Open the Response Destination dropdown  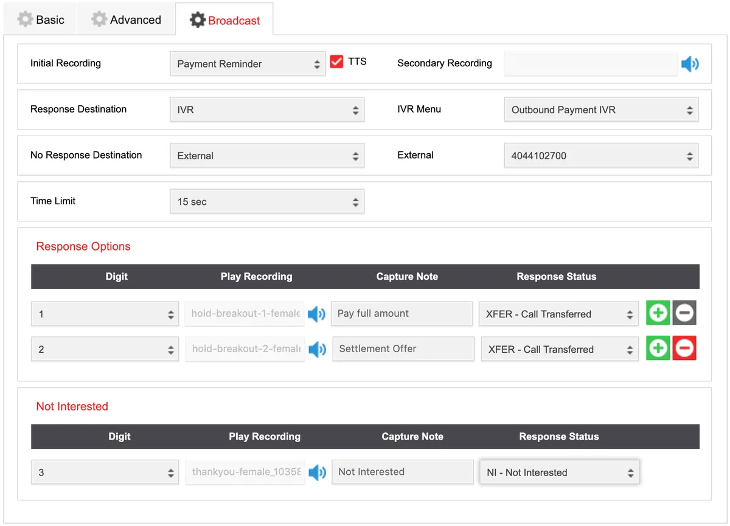[x=266, y=110]
